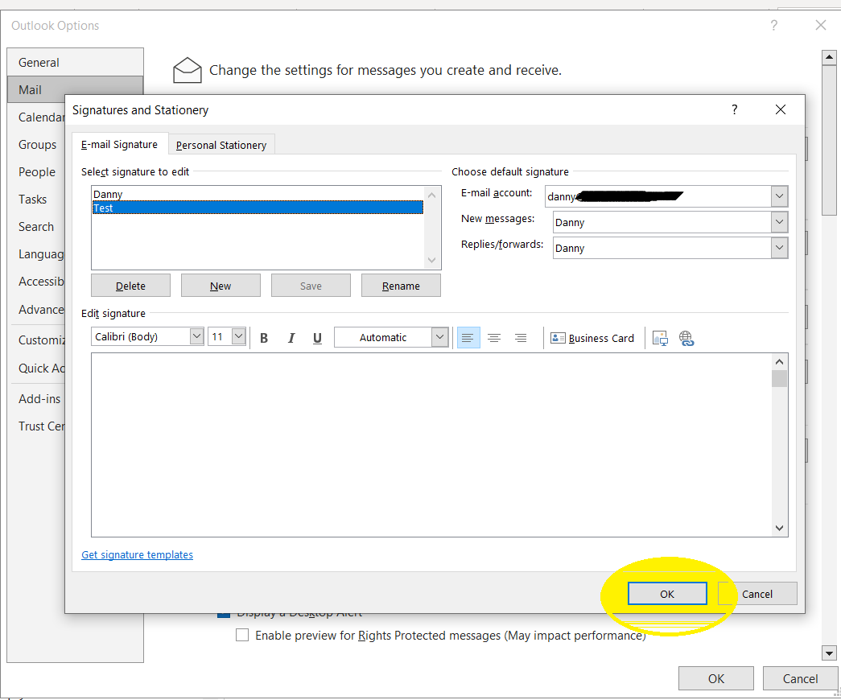This screenshot has height=700, width=841.
Task: Create a New signature
Action: (x=221, y=286)
